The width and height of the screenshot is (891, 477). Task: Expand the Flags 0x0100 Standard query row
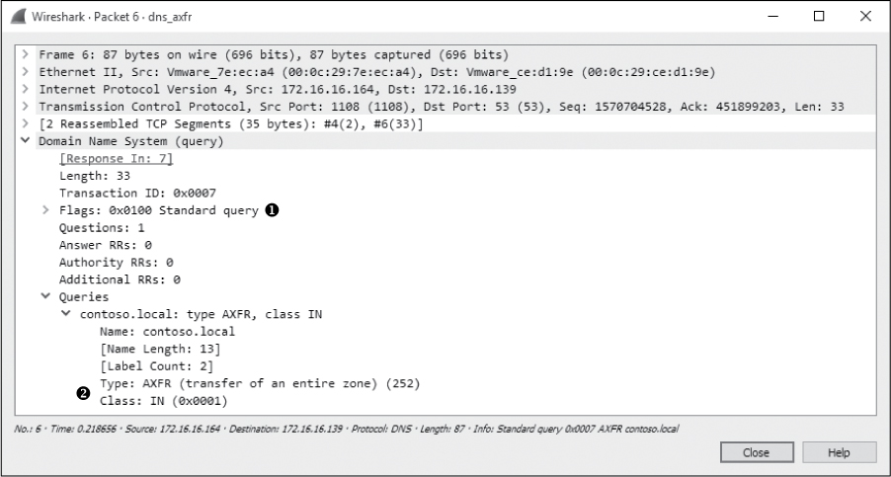[x=45, y=210]
